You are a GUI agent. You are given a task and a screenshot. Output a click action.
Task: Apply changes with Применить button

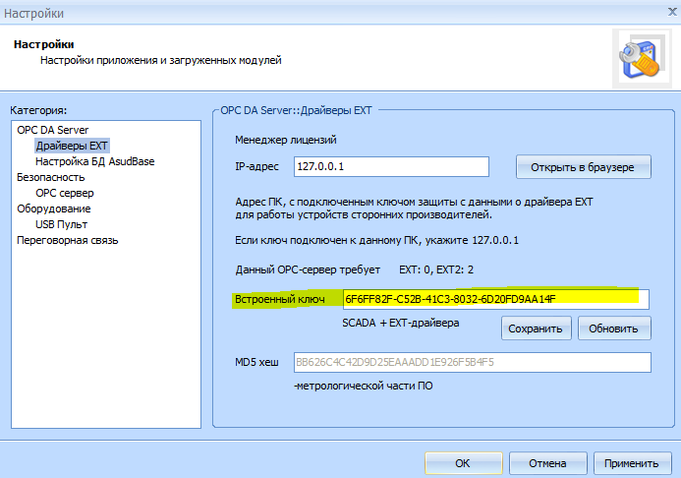pos(631,462)
